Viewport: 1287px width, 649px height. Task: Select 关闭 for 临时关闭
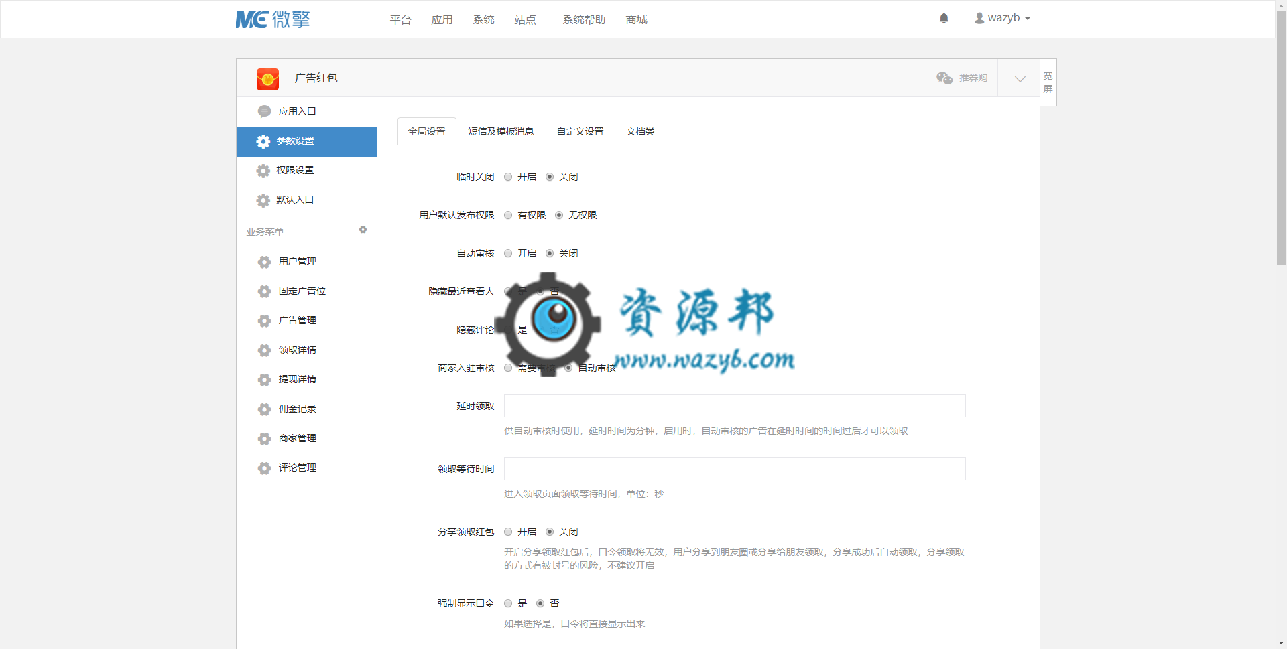pos(550,177)
